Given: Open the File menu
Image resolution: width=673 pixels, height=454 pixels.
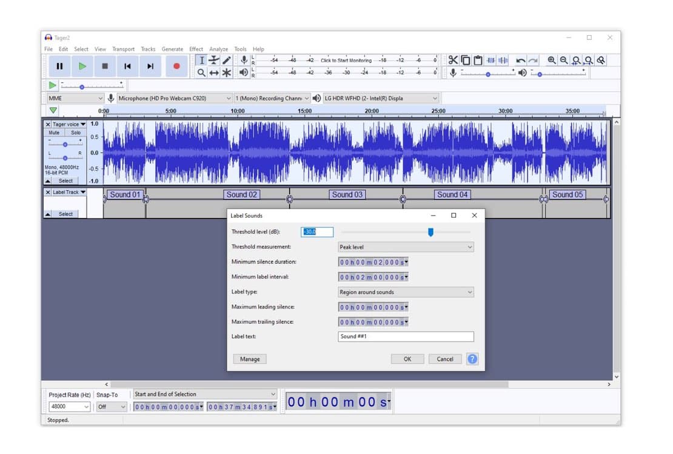Looking at the screenshot, I should (49, 49).
